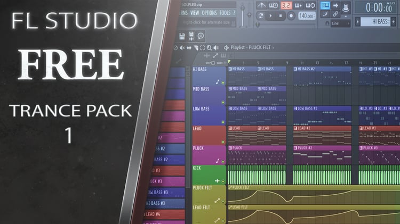The width and height of the screenshot is (400, 224).
Task: Arm the Record button
Action: 291,16
